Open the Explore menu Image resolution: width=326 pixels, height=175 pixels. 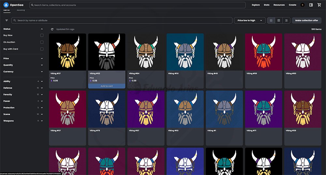pos(256,5)
